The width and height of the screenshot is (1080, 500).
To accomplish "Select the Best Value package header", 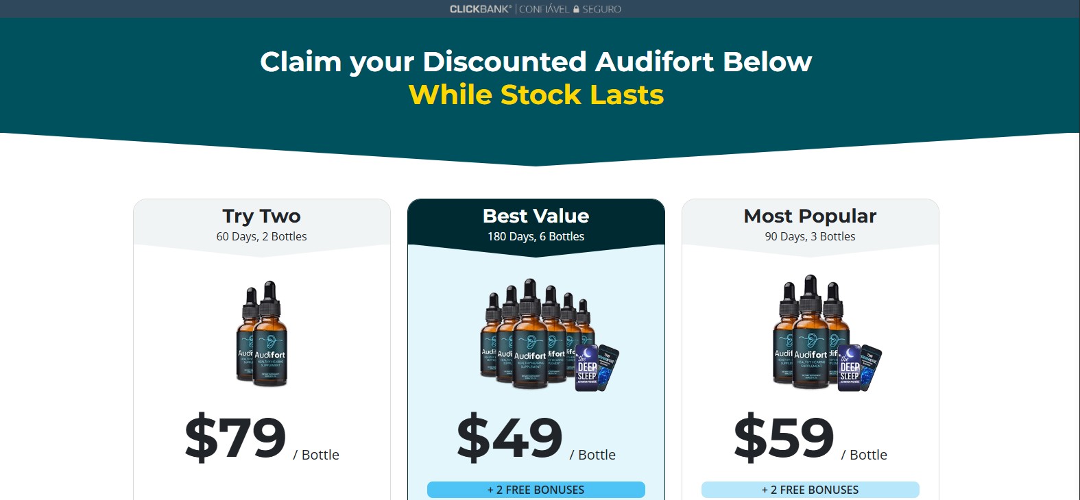I will [x=536, y=216].
